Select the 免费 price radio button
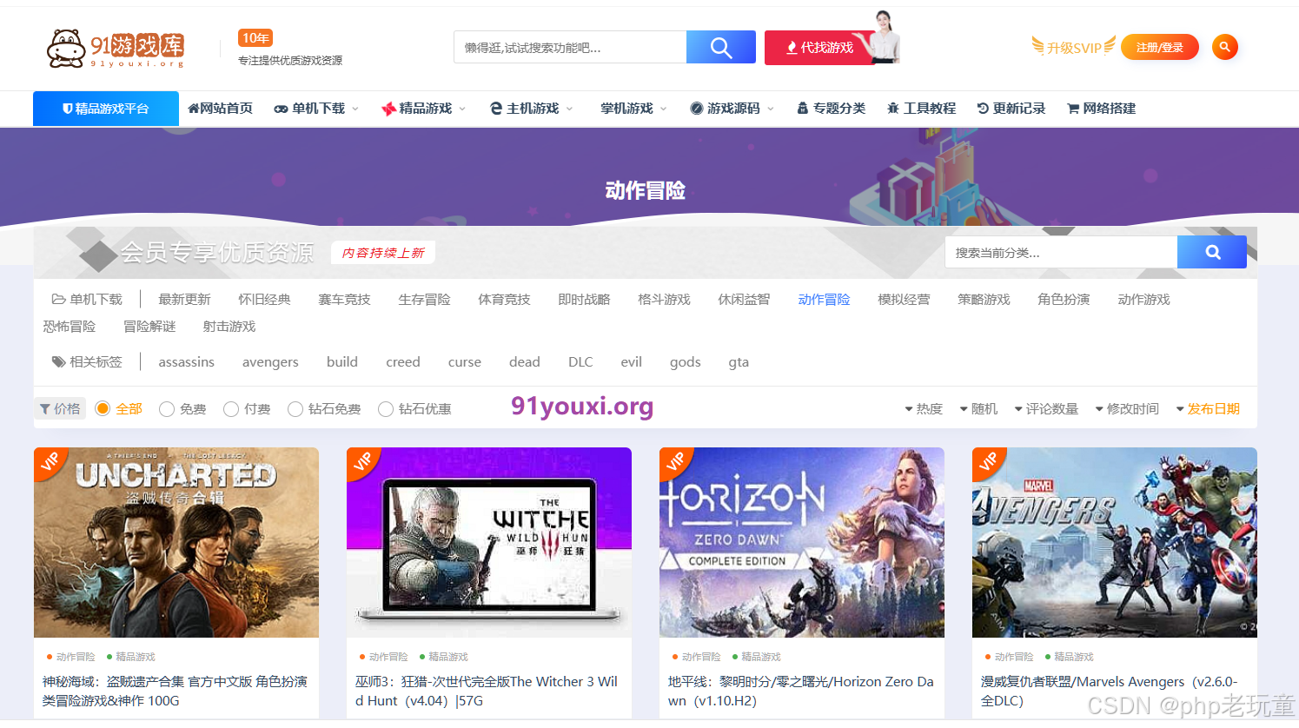1299x728 pixels. click(167, 408)
